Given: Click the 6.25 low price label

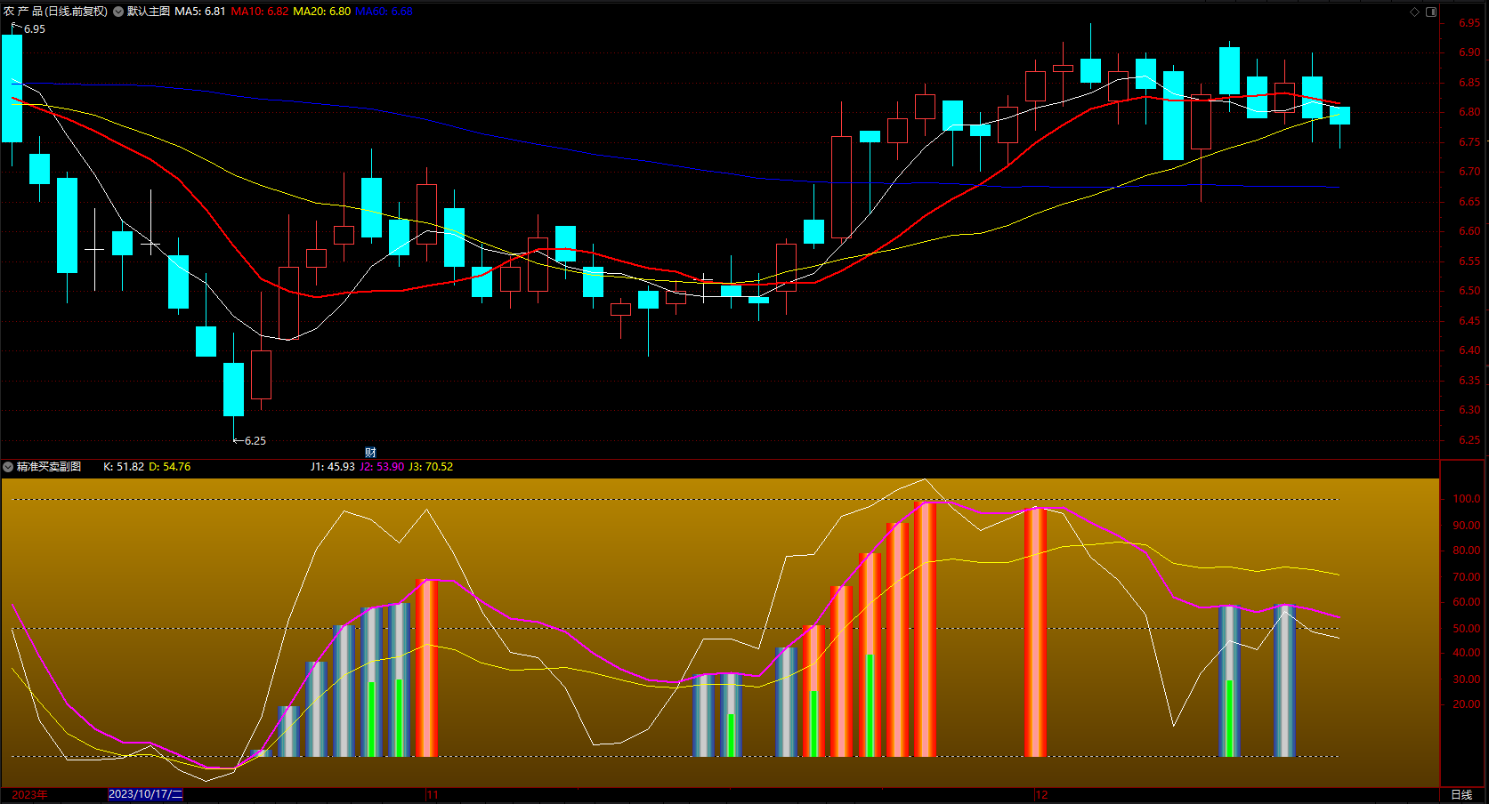Looking at the screenshot, I should click(255, 441).
